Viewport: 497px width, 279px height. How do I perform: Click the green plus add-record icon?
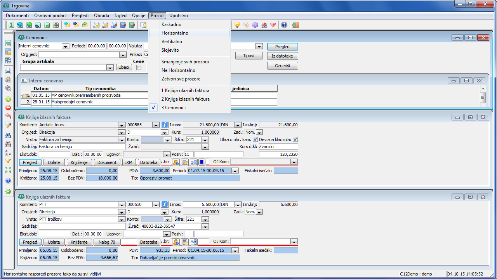click(8, 99)
